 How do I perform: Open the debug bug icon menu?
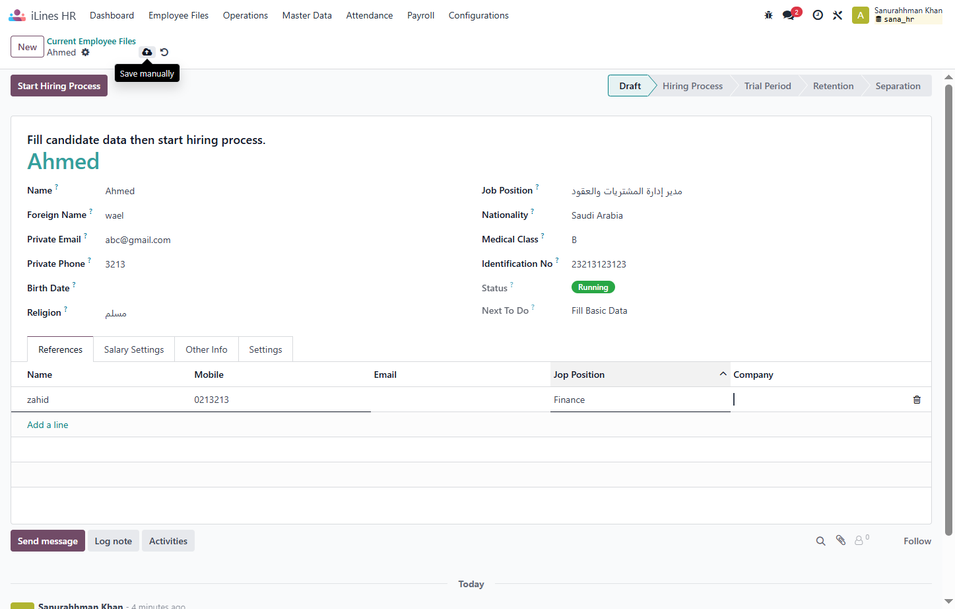[768, 15]
